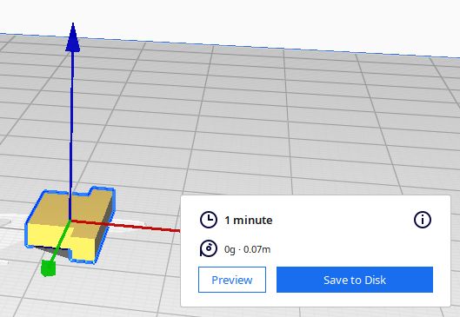Click the red X-axis line handle
The height and width of the screenshot is (317, 460).
tap(126, 226)
